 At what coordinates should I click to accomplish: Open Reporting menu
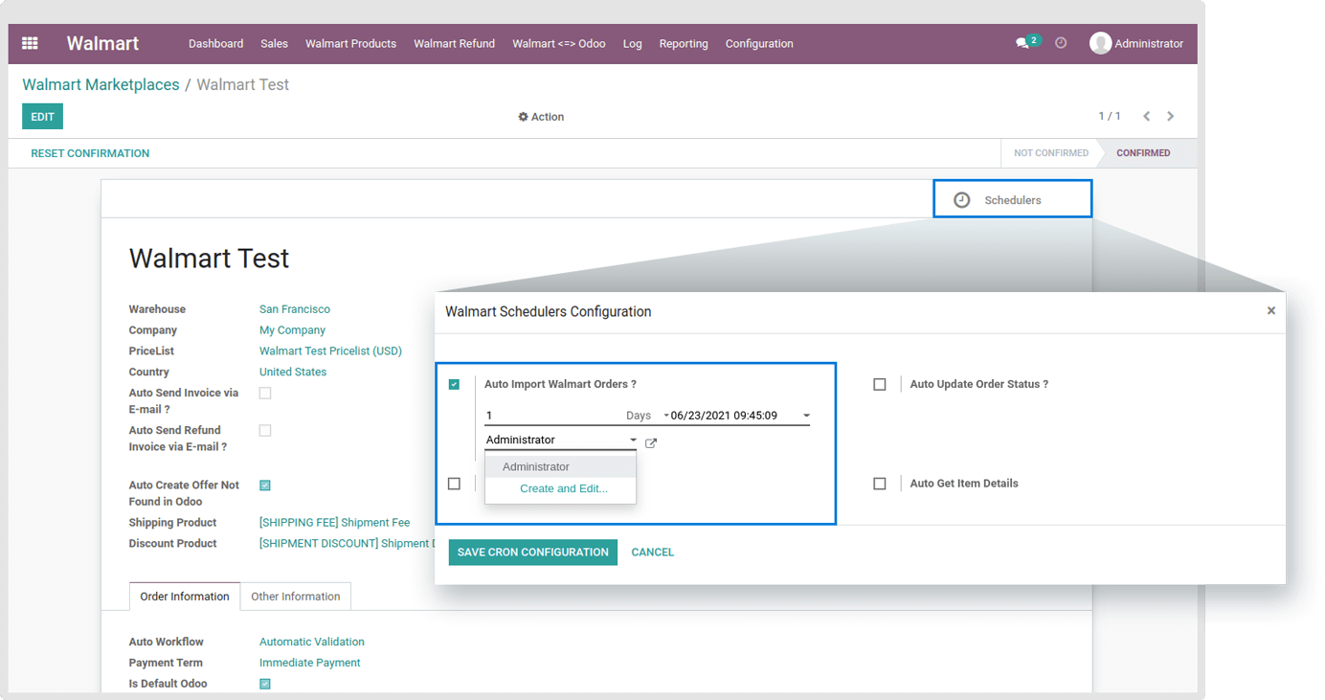(684, 43)
